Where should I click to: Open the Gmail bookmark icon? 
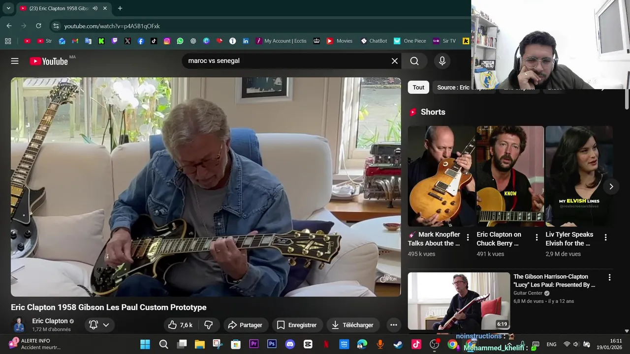(75, 41)
